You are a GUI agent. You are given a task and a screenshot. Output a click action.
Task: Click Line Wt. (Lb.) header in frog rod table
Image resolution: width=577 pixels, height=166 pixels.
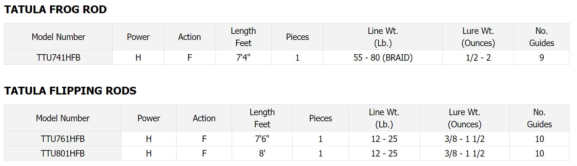coord(383,37)
